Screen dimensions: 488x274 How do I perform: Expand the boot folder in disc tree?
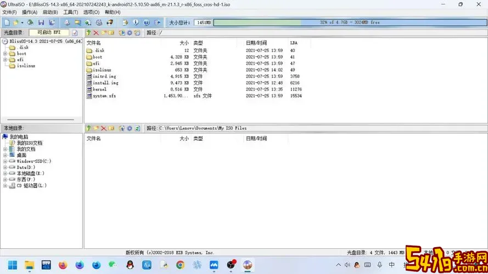(5, 54)
